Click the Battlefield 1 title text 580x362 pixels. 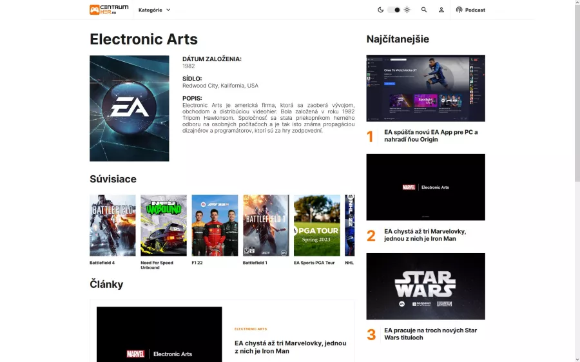[x=255, y=263]
